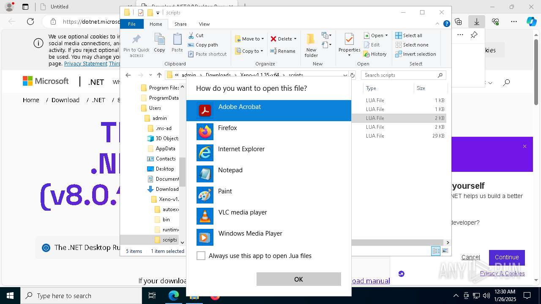Click the 29 KB file size cell
Image resolution: width=541 pixels, height=304 pixels.
pyautogui.click(x=438, y=136)
